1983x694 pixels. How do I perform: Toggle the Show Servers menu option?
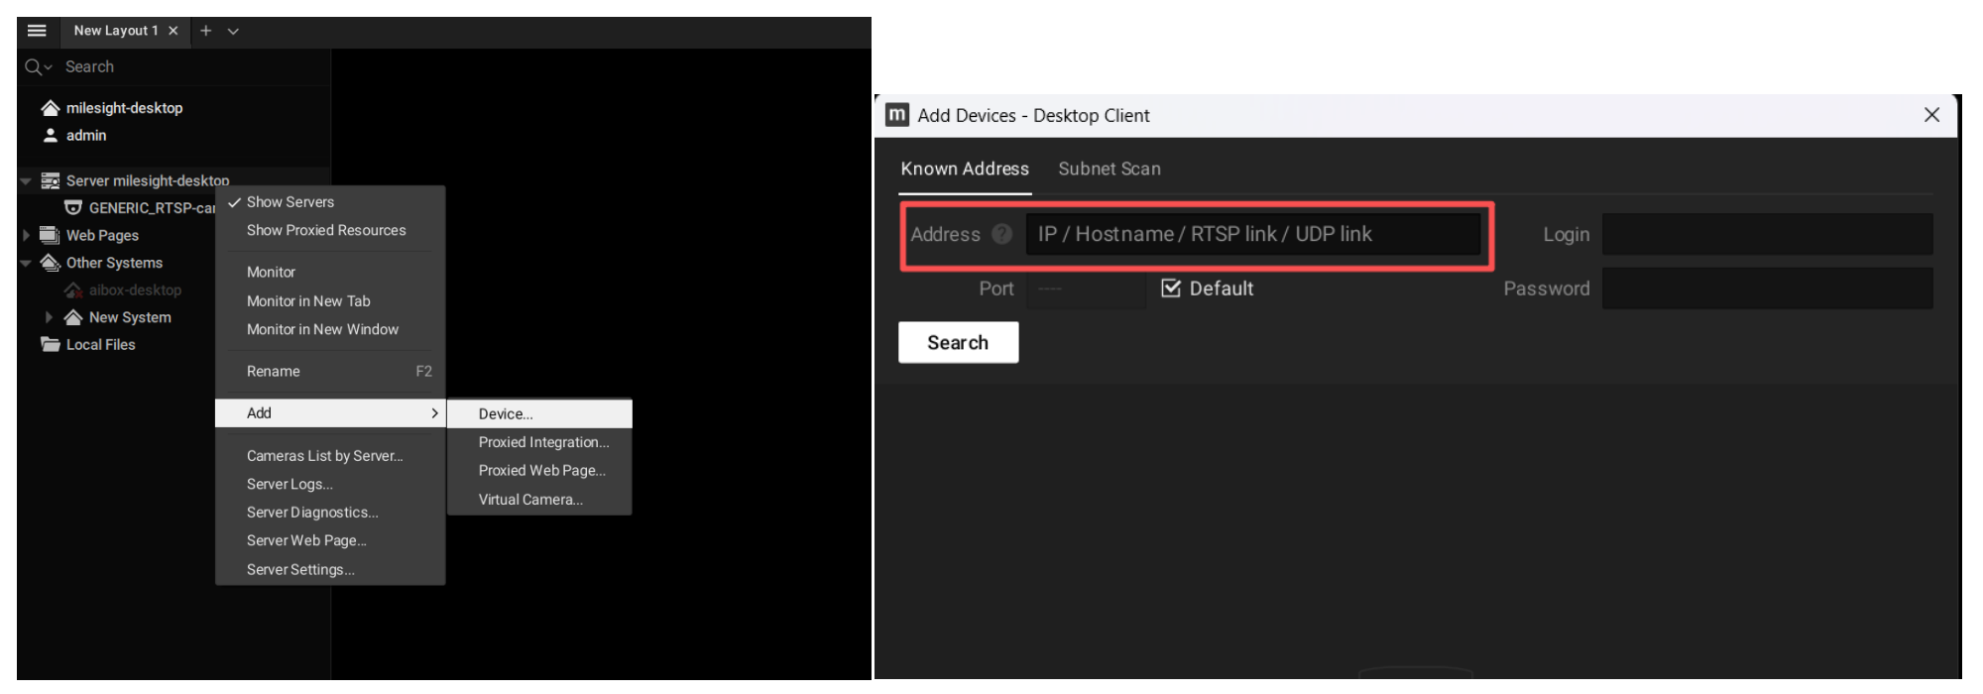(x=291, y=202)
